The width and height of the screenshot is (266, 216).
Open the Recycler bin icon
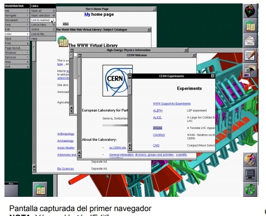tap(250, 189)
